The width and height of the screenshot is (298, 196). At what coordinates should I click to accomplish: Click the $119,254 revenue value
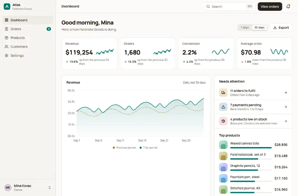pos(79,52)
